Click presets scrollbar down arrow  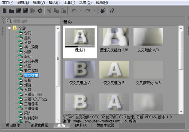pos(181,112)
